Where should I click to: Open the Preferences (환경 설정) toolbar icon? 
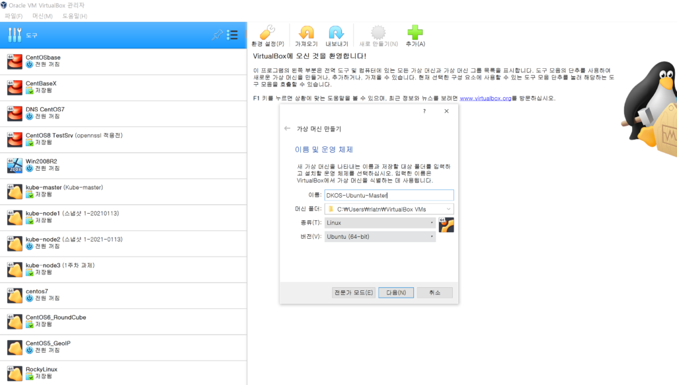[268, 32]
